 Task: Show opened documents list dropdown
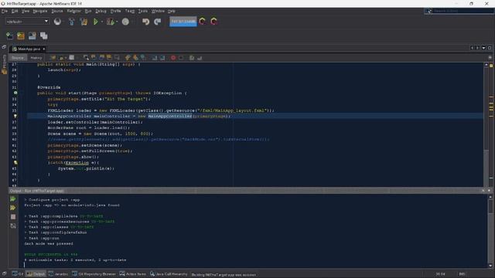click(483, 48)
